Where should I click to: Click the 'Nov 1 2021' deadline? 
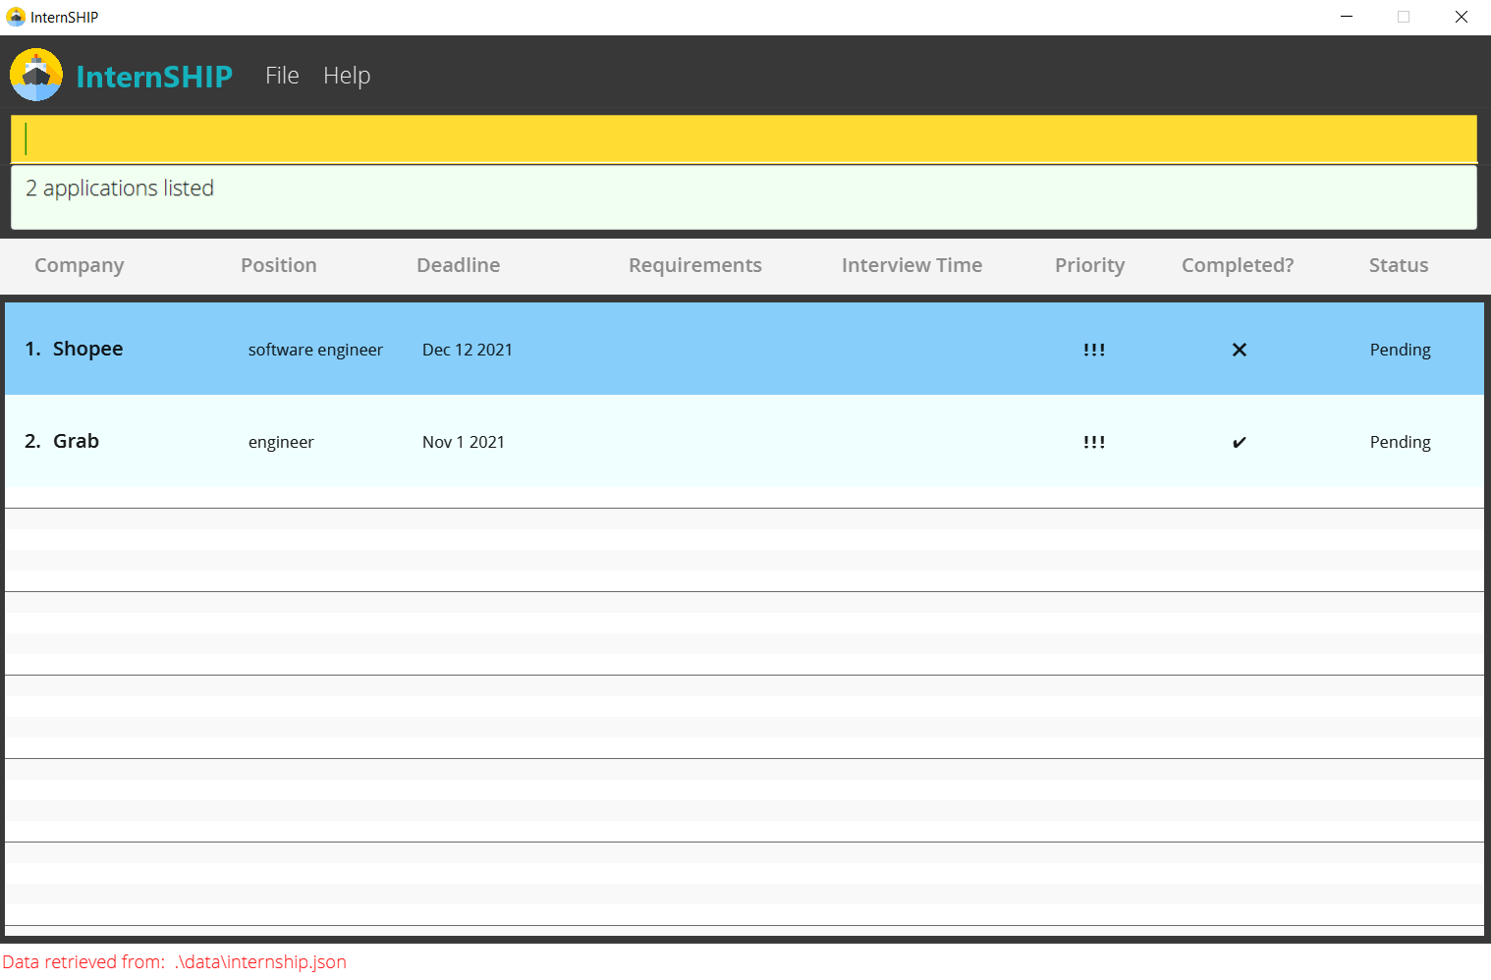[x=464, y=442]
